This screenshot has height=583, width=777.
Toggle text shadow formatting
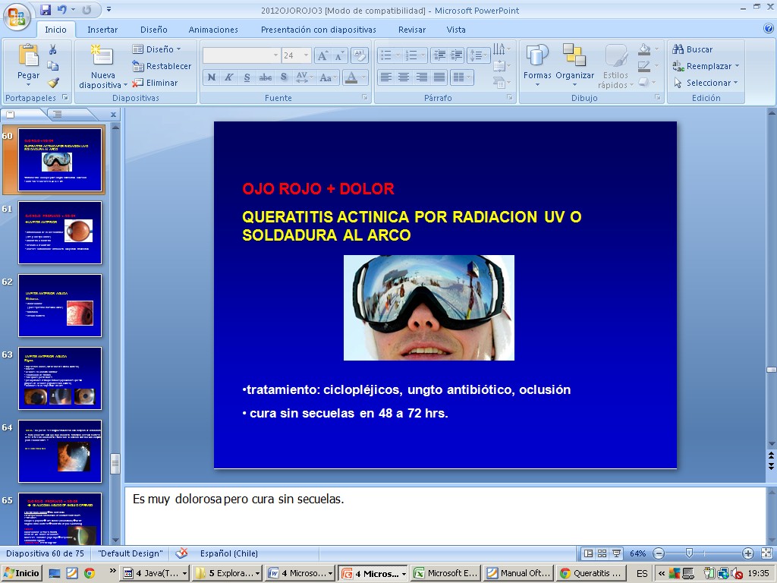tap(283, 77)
